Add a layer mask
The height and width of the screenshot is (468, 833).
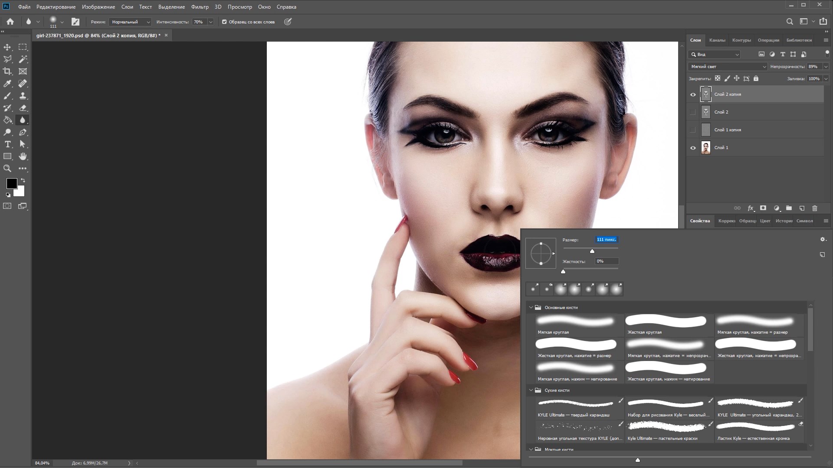point(763,208)
